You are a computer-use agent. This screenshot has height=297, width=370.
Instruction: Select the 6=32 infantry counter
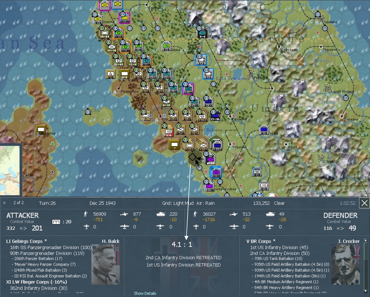coord(166,102)
